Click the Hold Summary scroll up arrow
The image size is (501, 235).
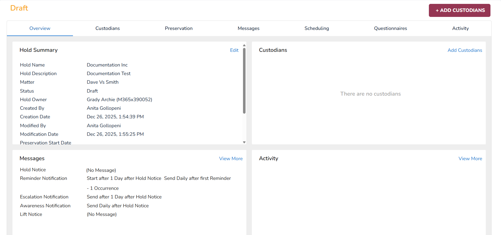pos(244,45)
